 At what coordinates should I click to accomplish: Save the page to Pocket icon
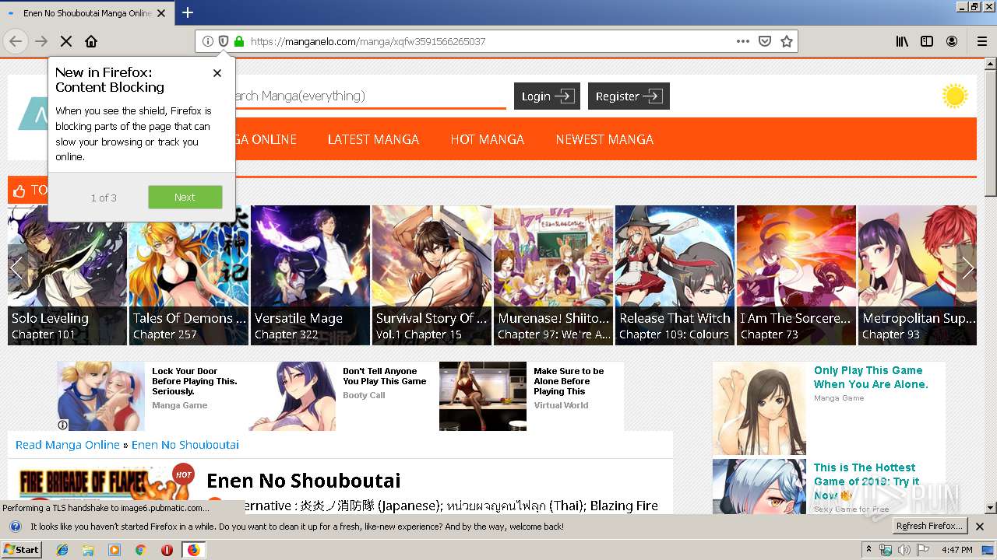tap(765, 41)
